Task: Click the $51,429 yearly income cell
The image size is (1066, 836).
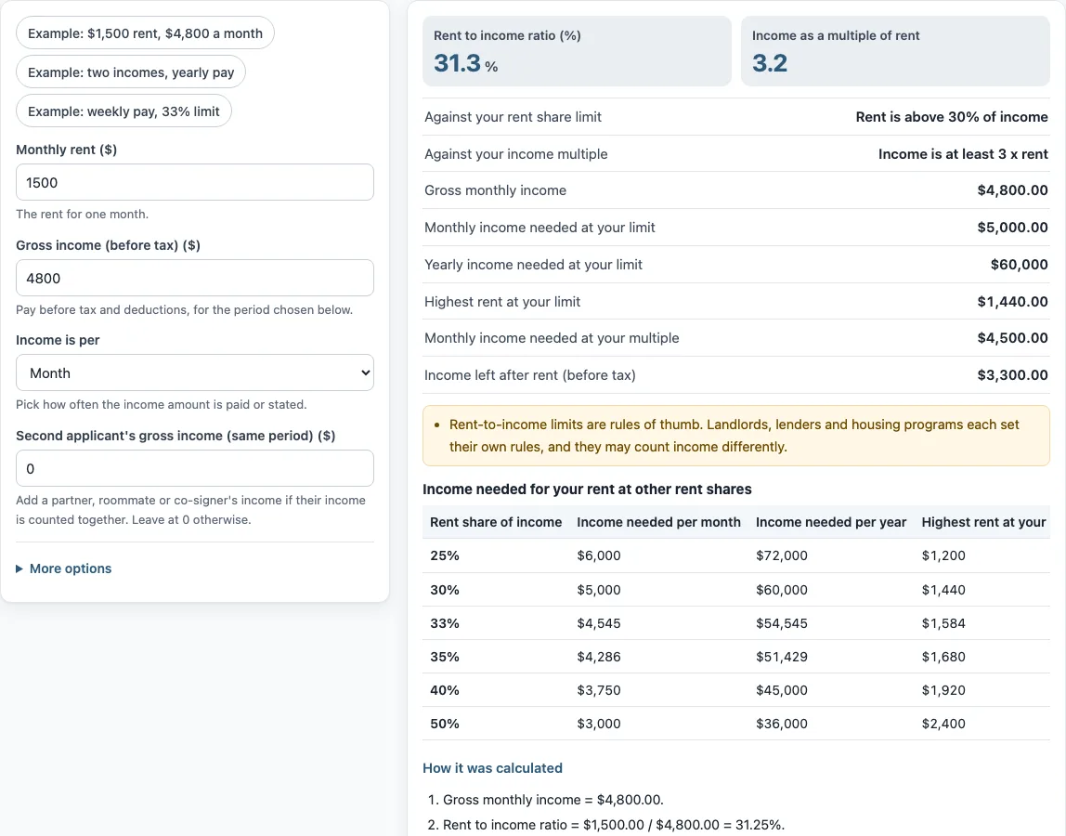Action: (x=782, y=657)
